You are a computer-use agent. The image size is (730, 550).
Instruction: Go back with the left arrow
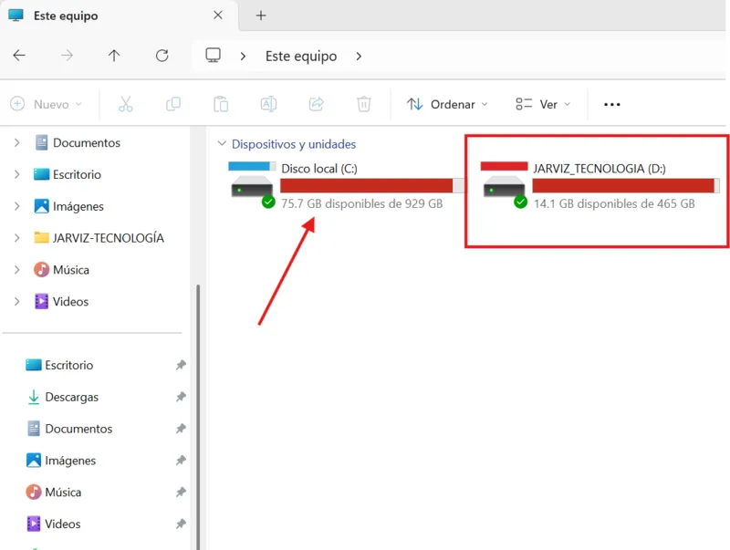coord(19,56)
